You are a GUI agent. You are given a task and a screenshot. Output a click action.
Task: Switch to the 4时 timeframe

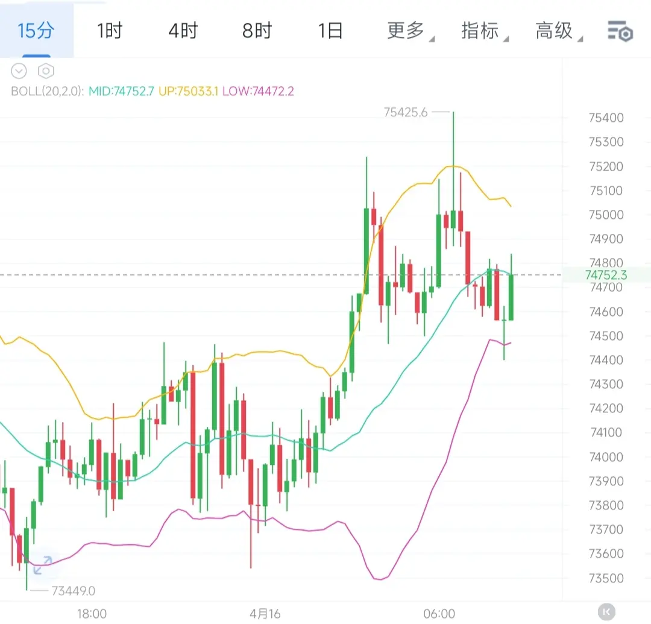click(183, 31)
